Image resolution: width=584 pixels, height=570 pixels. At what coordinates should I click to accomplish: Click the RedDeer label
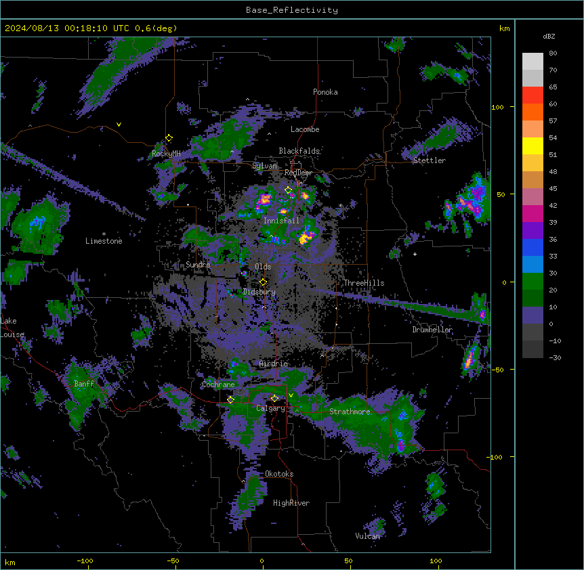coord(298,173)
